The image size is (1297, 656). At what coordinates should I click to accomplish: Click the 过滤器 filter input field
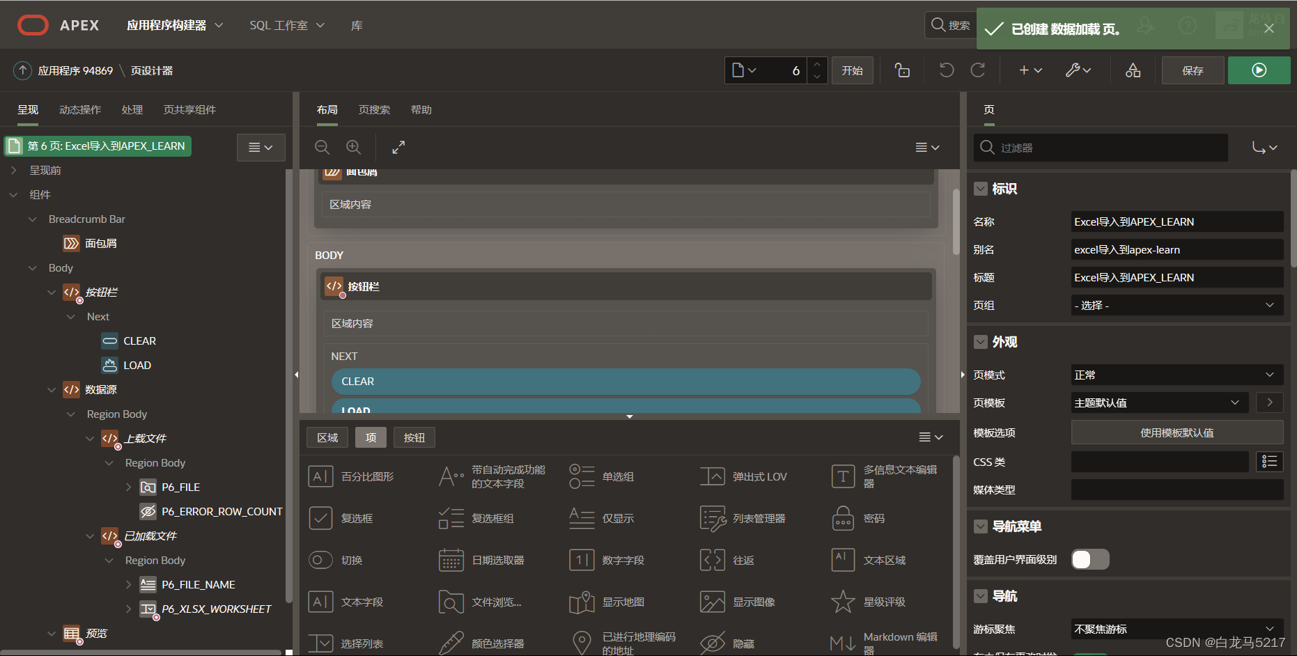(x=1101, y=148)
